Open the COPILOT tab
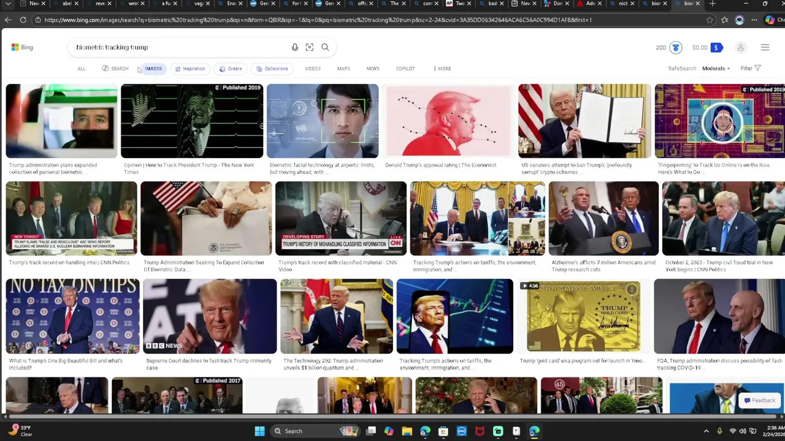The image size is (785, 441). (405, 69)
